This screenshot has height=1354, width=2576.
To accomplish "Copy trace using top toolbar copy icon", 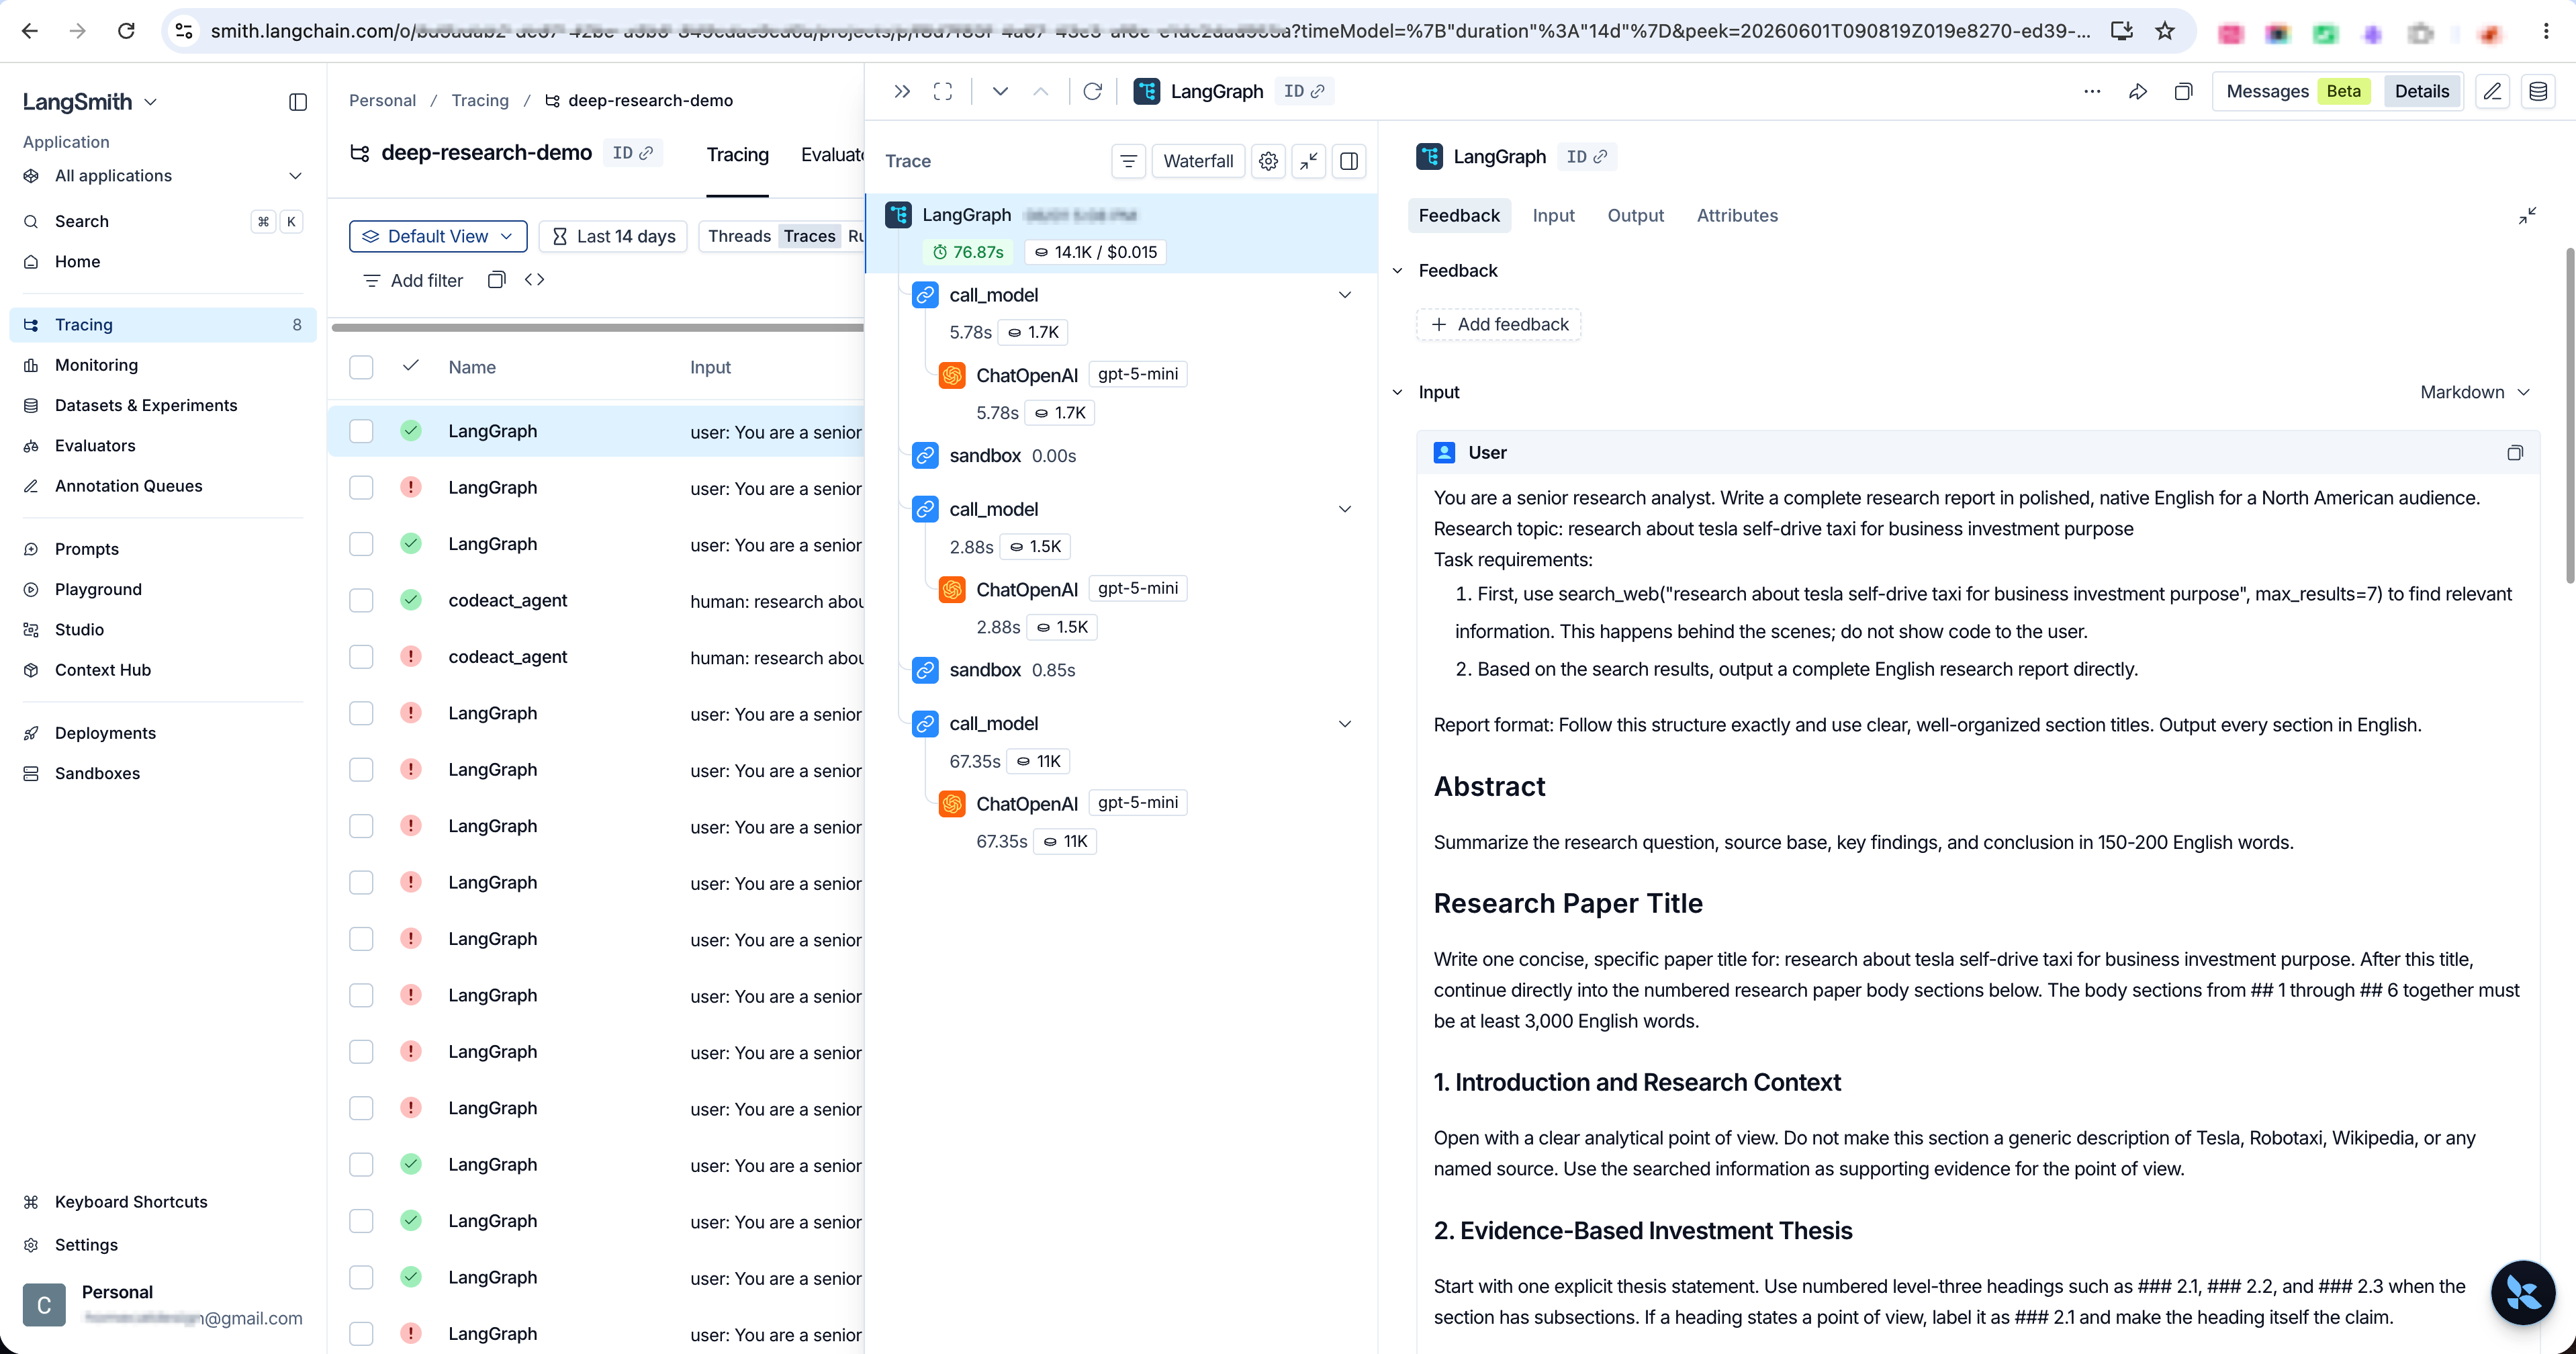I will 2183,91.
